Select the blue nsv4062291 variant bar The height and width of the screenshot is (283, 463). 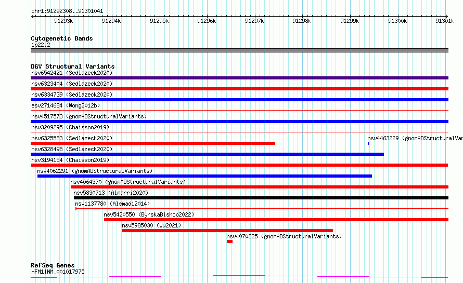click(204, 176)
